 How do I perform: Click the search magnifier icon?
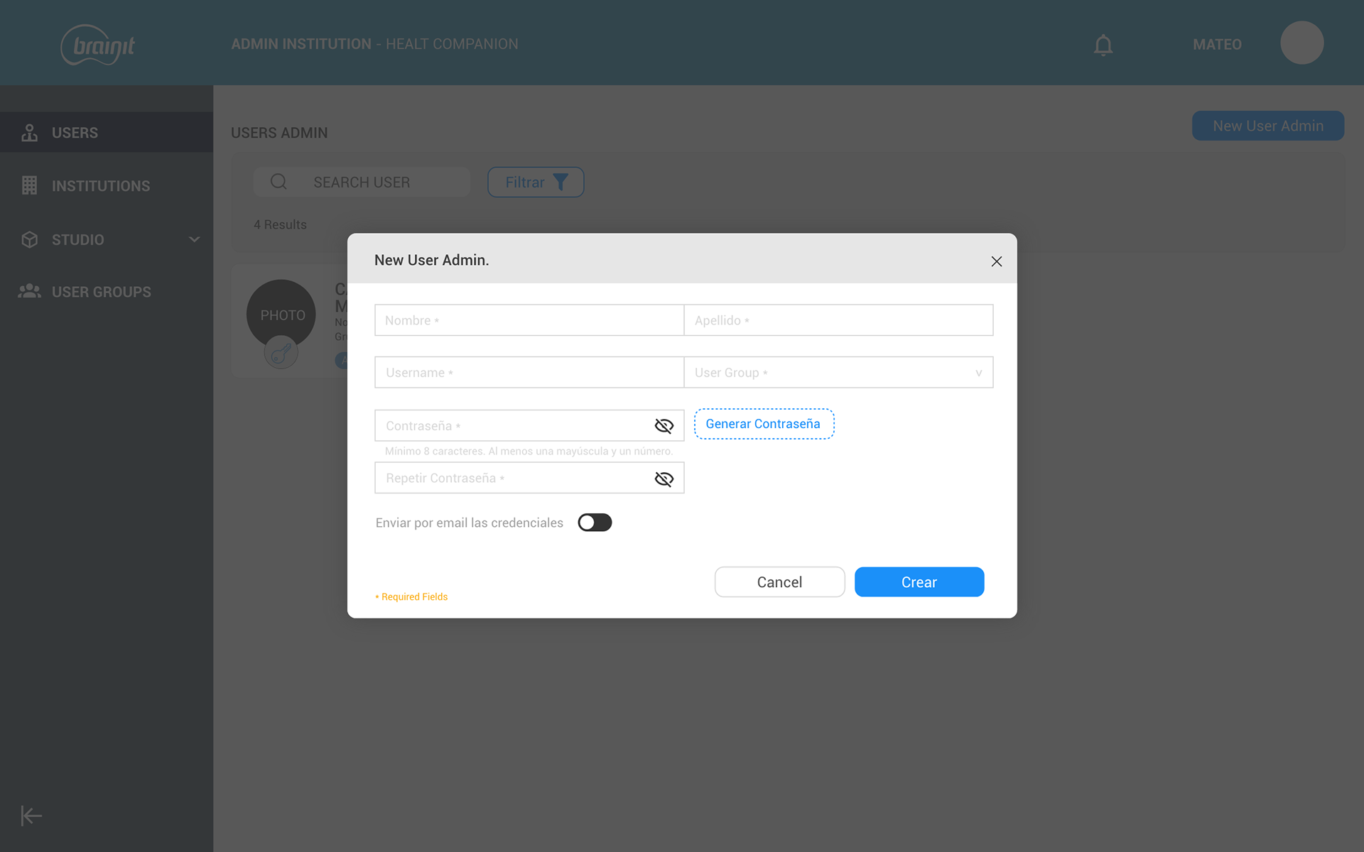coord(278,182)
